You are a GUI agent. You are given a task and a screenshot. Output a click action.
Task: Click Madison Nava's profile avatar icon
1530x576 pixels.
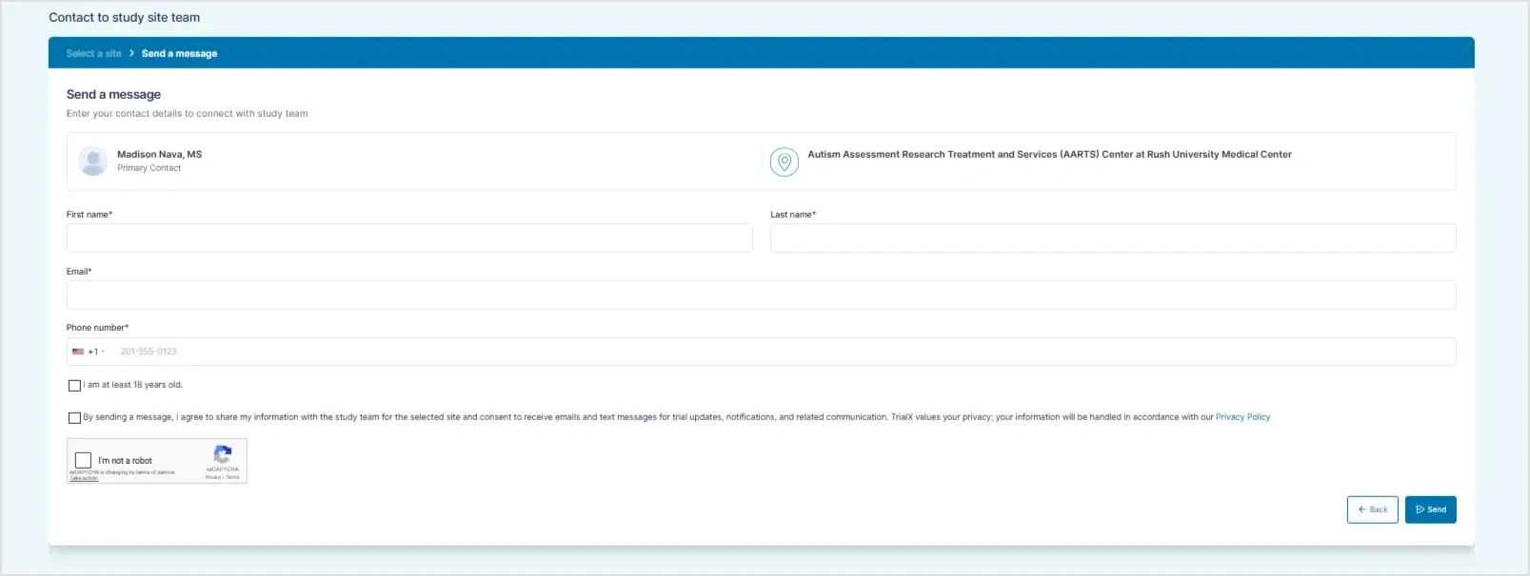93,162
